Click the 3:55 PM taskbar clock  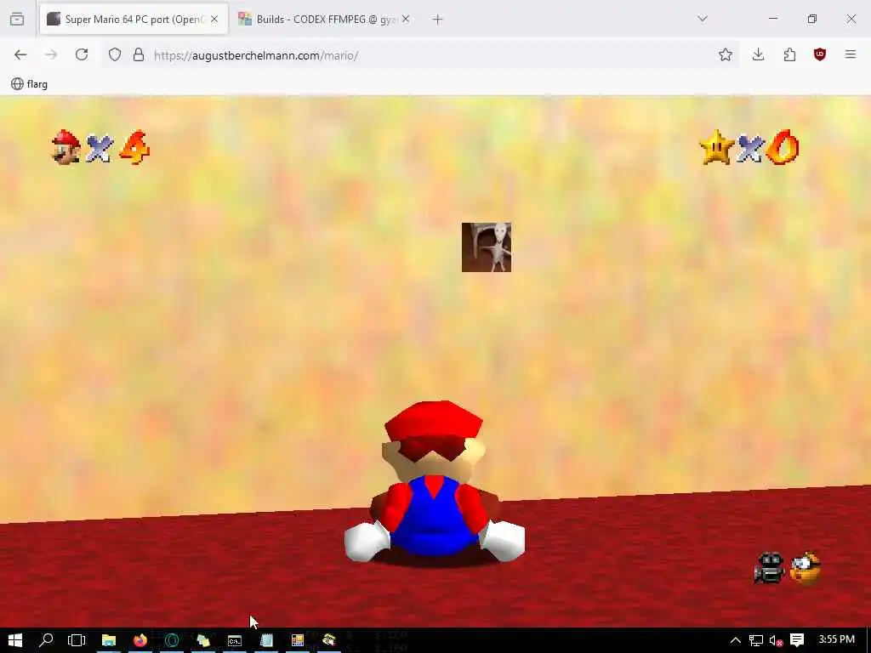(837, 639)
